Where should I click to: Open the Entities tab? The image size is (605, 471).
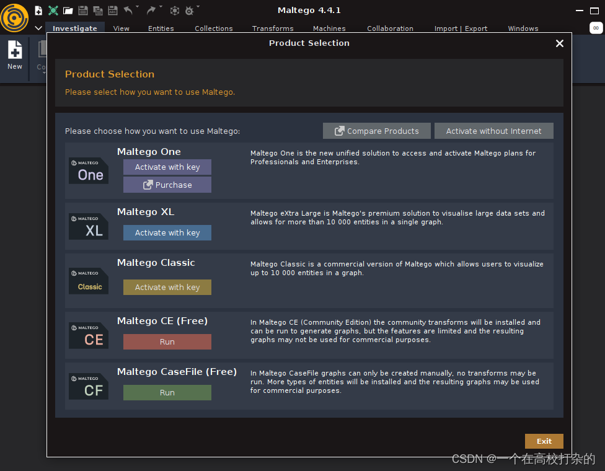(x=161, y=29)
